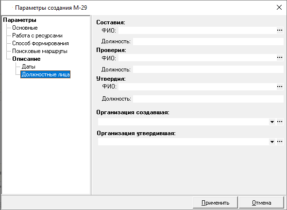Close the Параметры создания М-29 dialog
The width and height of the screenshot is (287, 210).
(279, 7)
